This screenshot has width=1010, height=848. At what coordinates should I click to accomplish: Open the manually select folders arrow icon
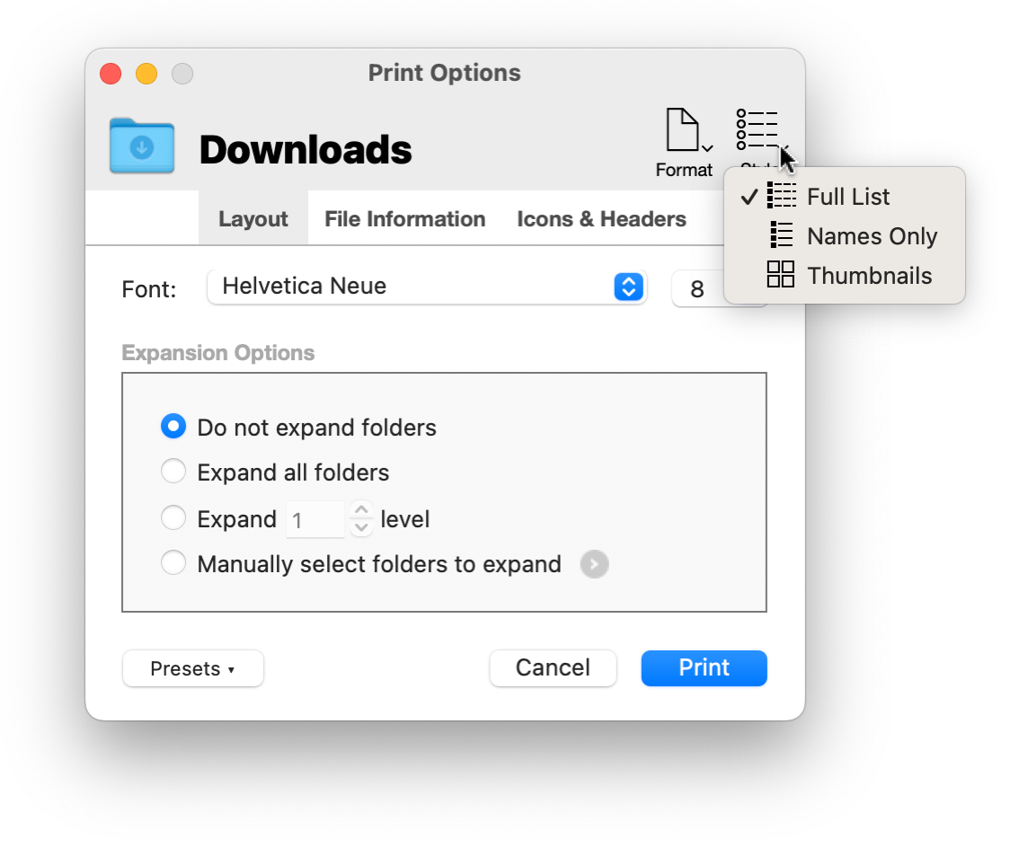tap(593, 564)
